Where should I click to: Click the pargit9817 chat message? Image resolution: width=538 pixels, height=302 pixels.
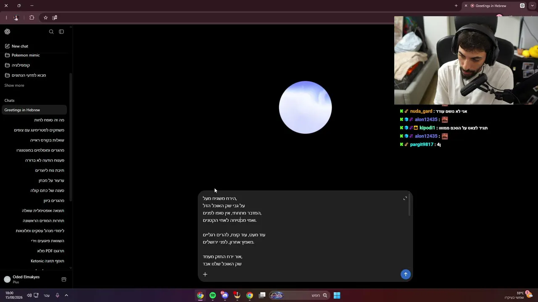tap(420, 144)
